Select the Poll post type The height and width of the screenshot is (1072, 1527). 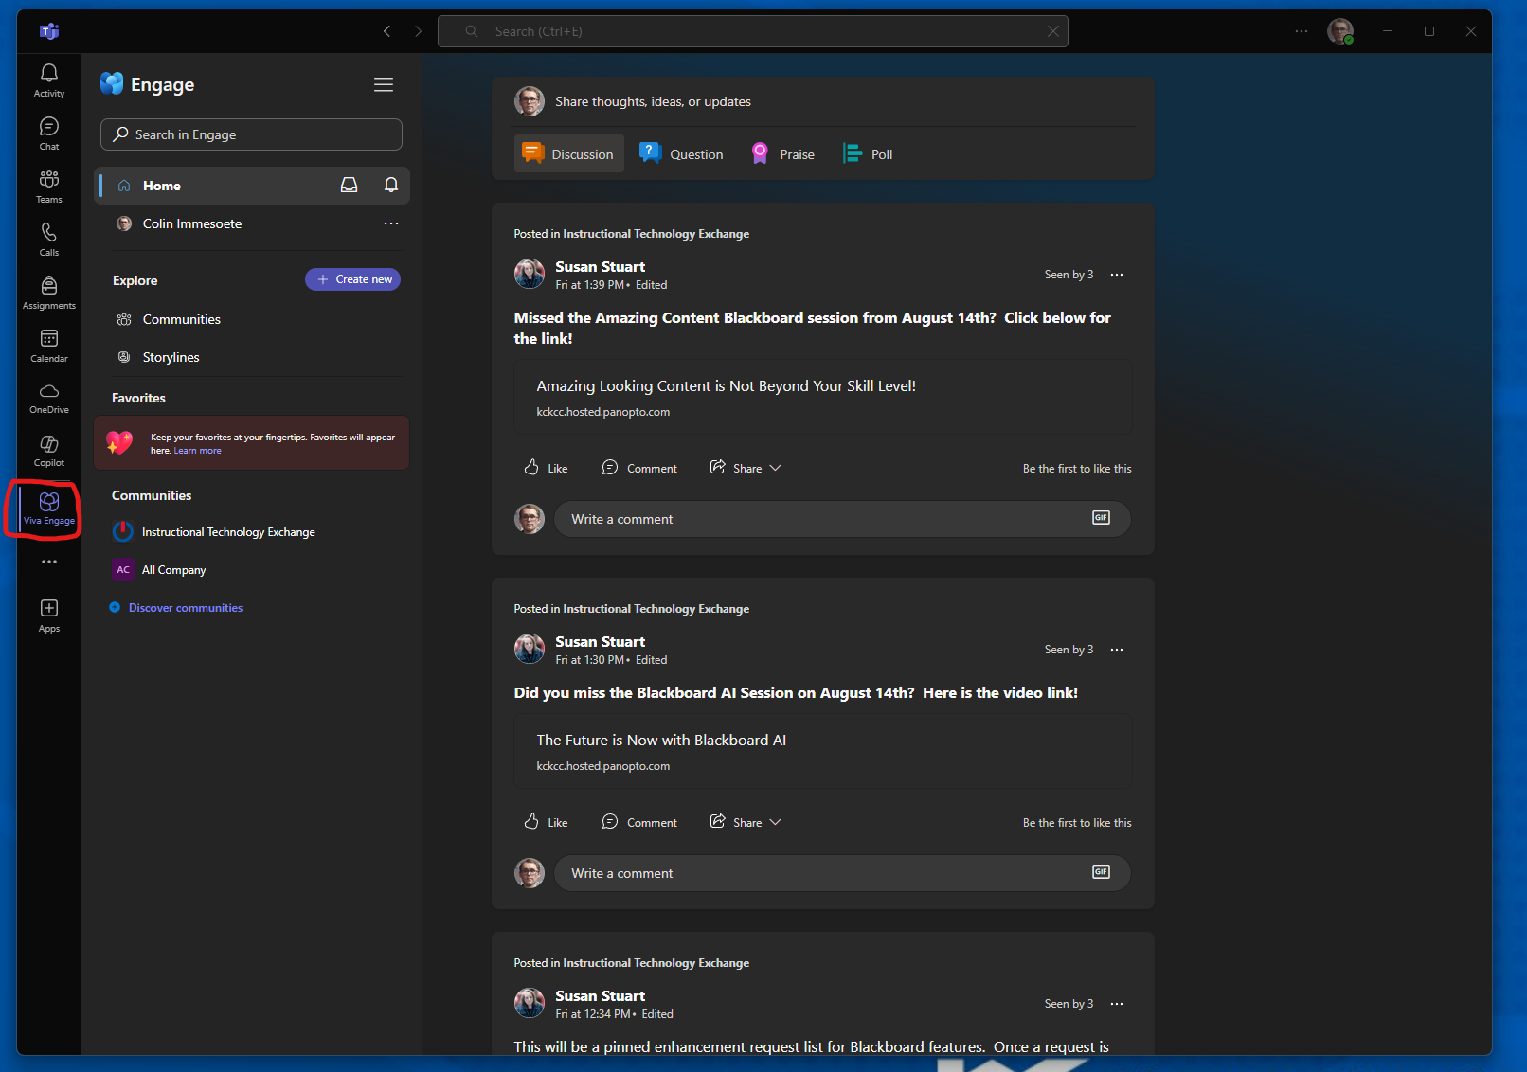(x=868, y=153)
